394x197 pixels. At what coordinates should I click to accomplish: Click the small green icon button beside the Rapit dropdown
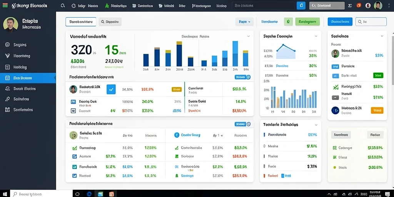point(288,22)
